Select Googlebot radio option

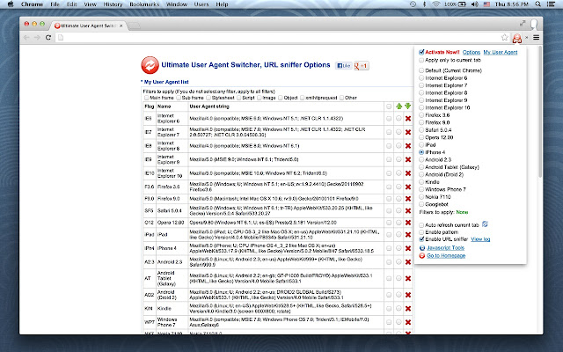(421, 204)
